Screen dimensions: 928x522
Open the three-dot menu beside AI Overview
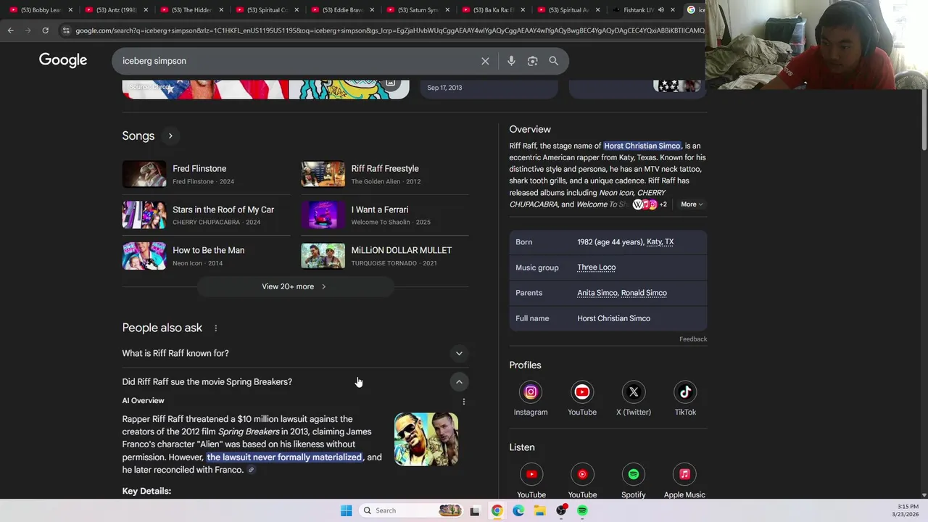point(464,401)
